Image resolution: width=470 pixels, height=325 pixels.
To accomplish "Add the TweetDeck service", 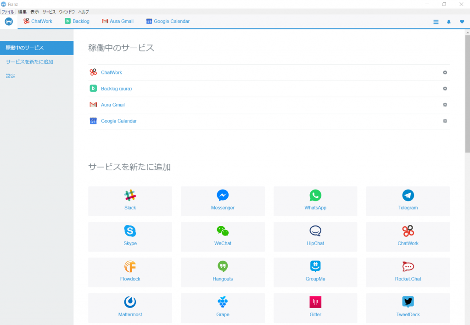I will point(408,308).
